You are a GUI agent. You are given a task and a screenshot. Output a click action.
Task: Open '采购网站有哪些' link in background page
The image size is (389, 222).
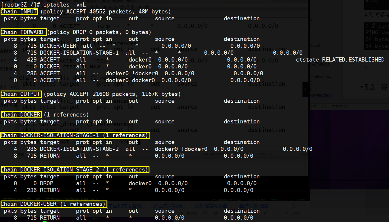(210, 206)
